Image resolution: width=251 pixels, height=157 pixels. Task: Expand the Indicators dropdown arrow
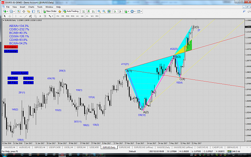[129, 12]
